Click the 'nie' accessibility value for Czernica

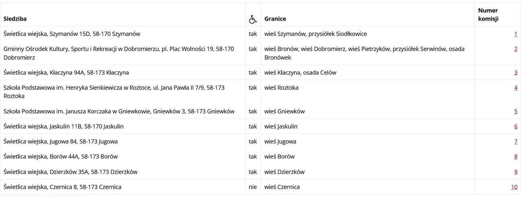[x=253, y=187]
